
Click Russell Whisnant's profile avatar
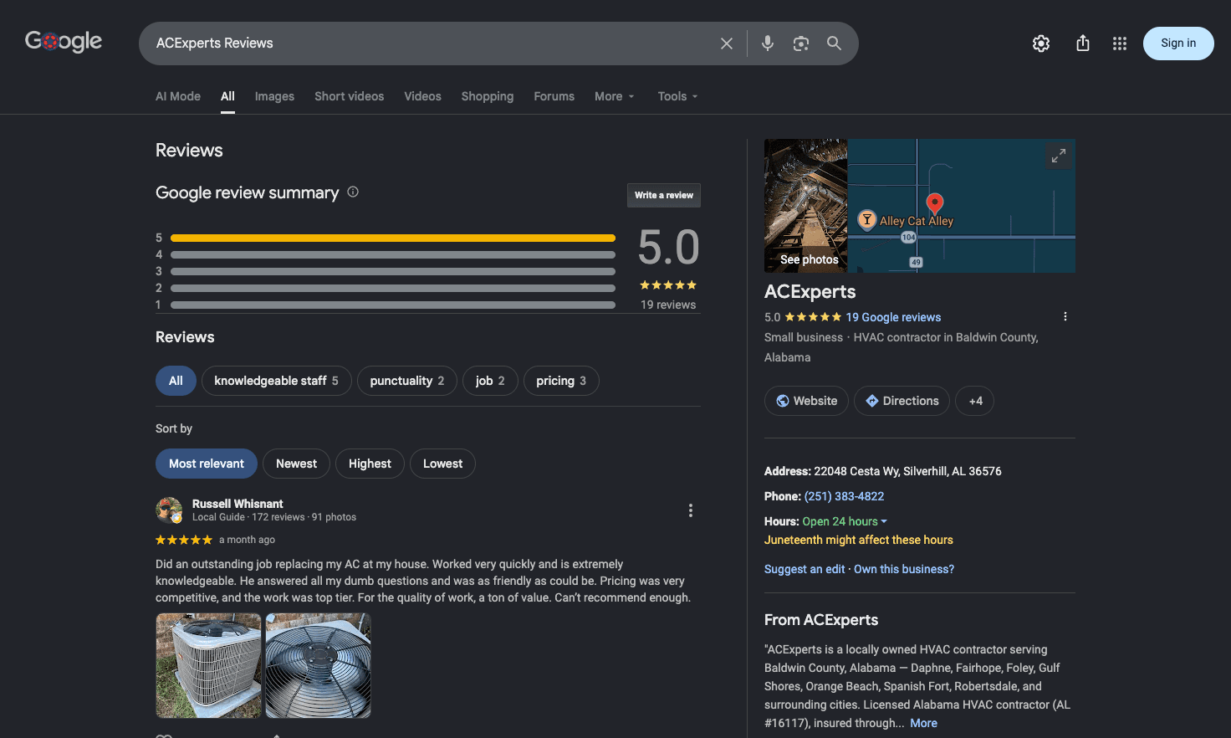tap(169, 510)
